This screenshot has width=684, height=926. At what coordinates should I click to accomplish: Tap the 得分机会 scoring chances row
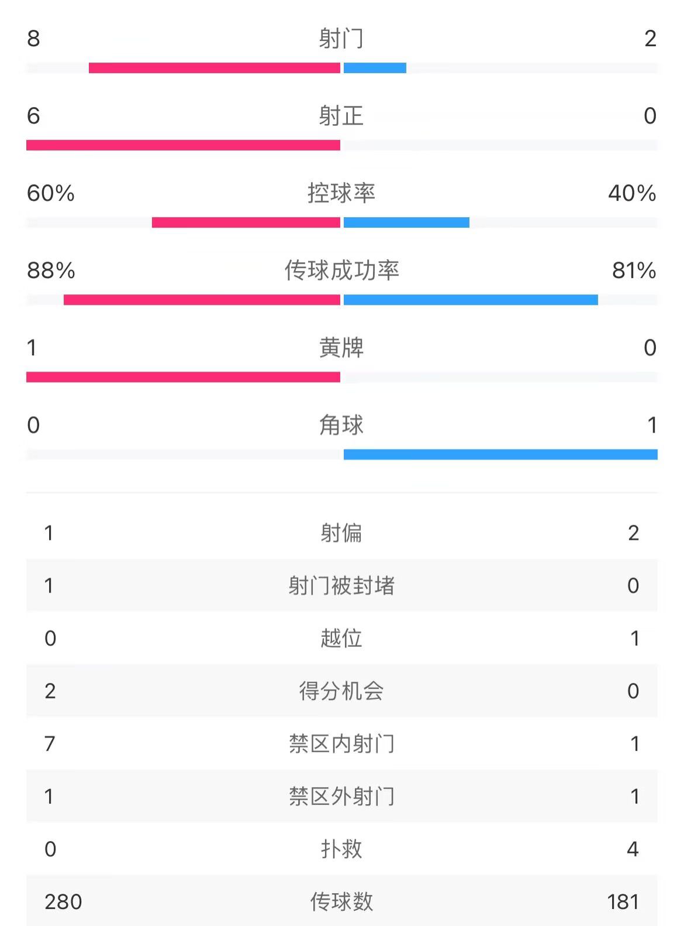point(342,691)
